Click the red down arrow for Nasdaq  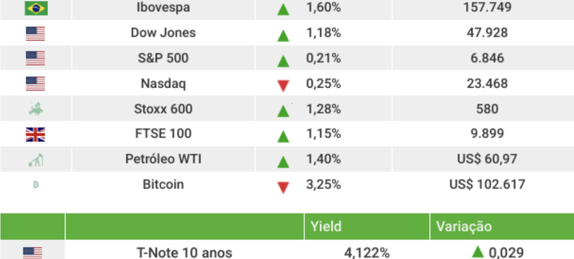[x=283, y=86]
